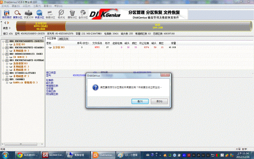Open the Disk (硬盘) menu

tap(16, 6)
